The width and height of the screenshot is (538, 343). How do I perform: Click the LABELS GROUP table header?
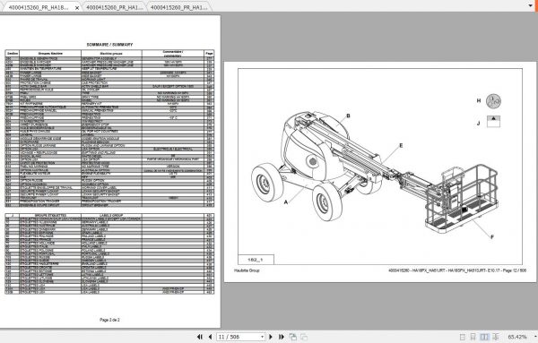111,216
